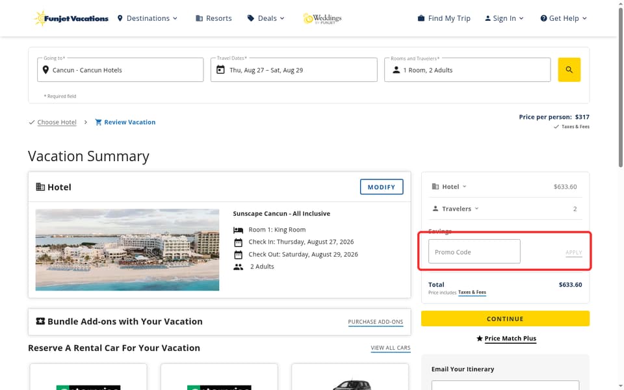Viewport: 624px width, 390px height.
Task: Open the Rooms and Travelers selector
Action: [x=467, y=70]
